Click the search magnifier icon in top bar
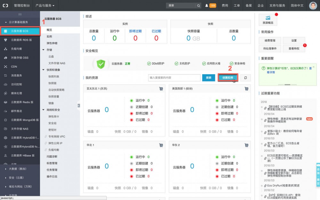The width and height of the screenshot is (320, 200). point(198,6)
